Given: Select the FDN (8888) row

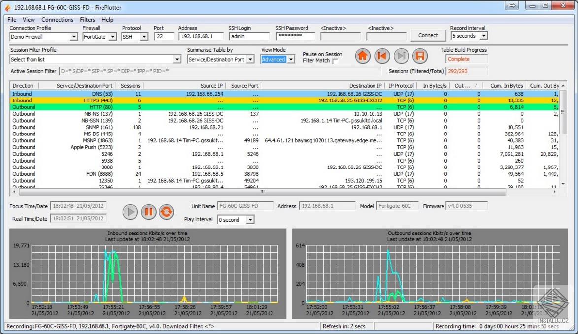Looking at the screenshot, I should (285, 174).
